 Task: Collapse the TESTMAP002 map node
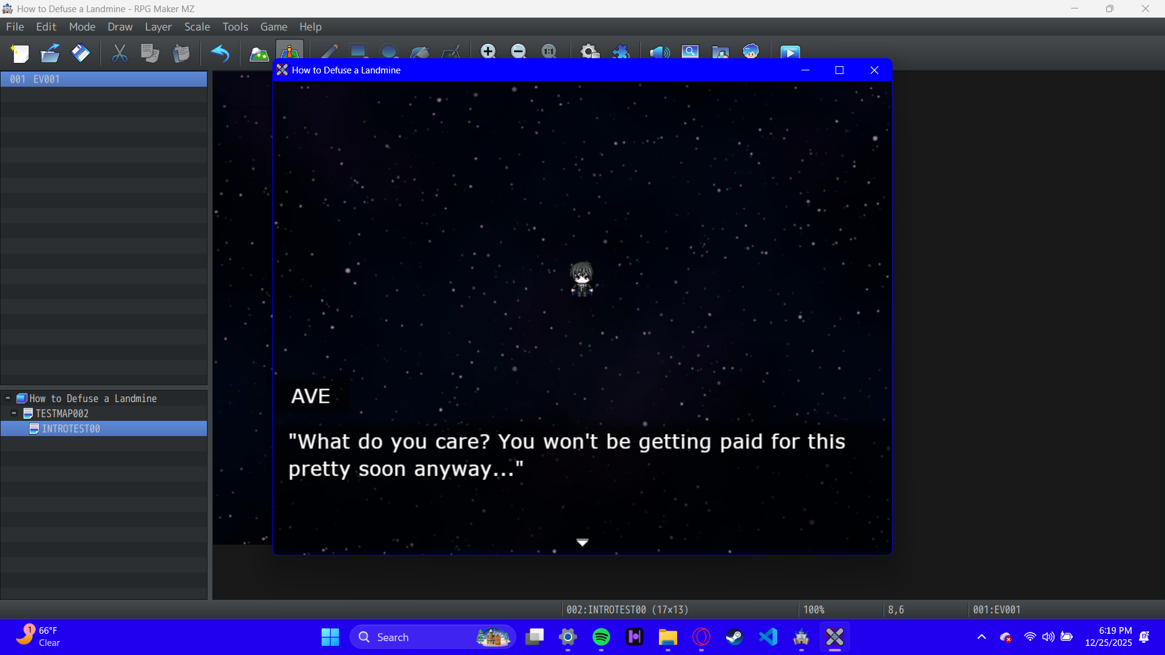click(x=14, y=414)
